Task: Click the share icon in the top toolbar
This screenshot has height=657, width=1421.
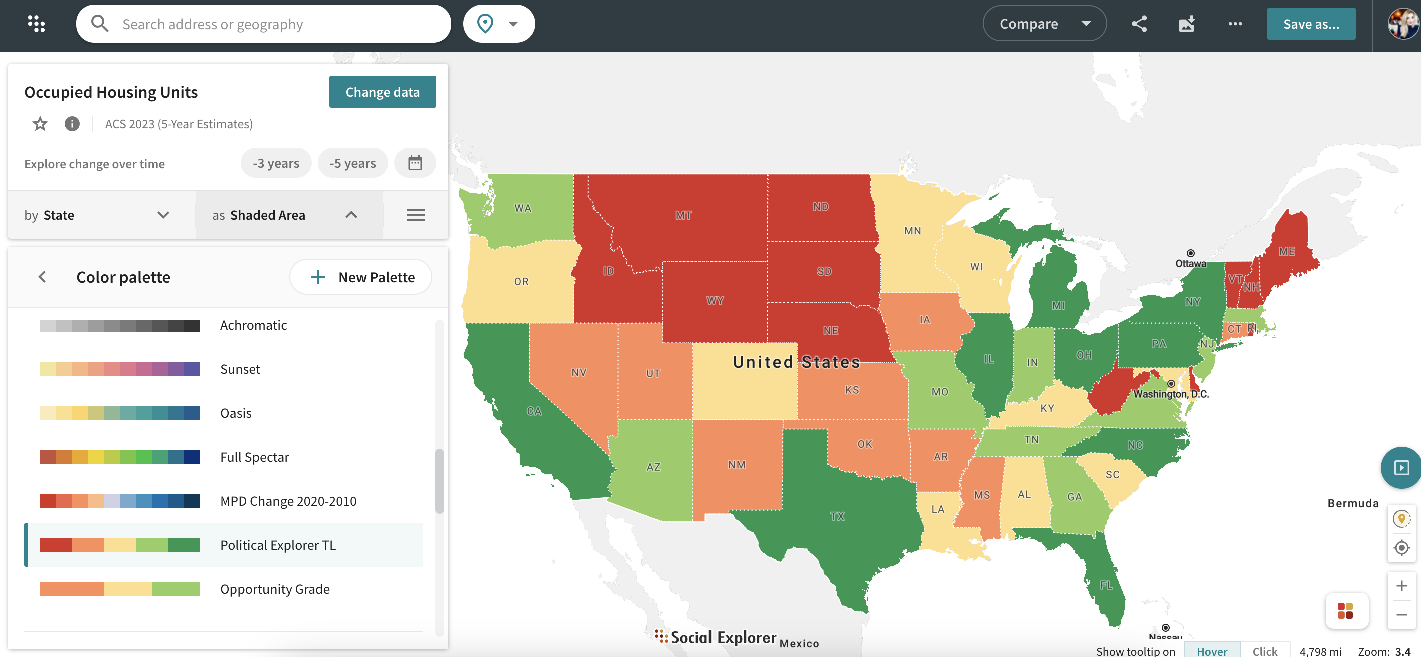Action: coord(1139,23)
